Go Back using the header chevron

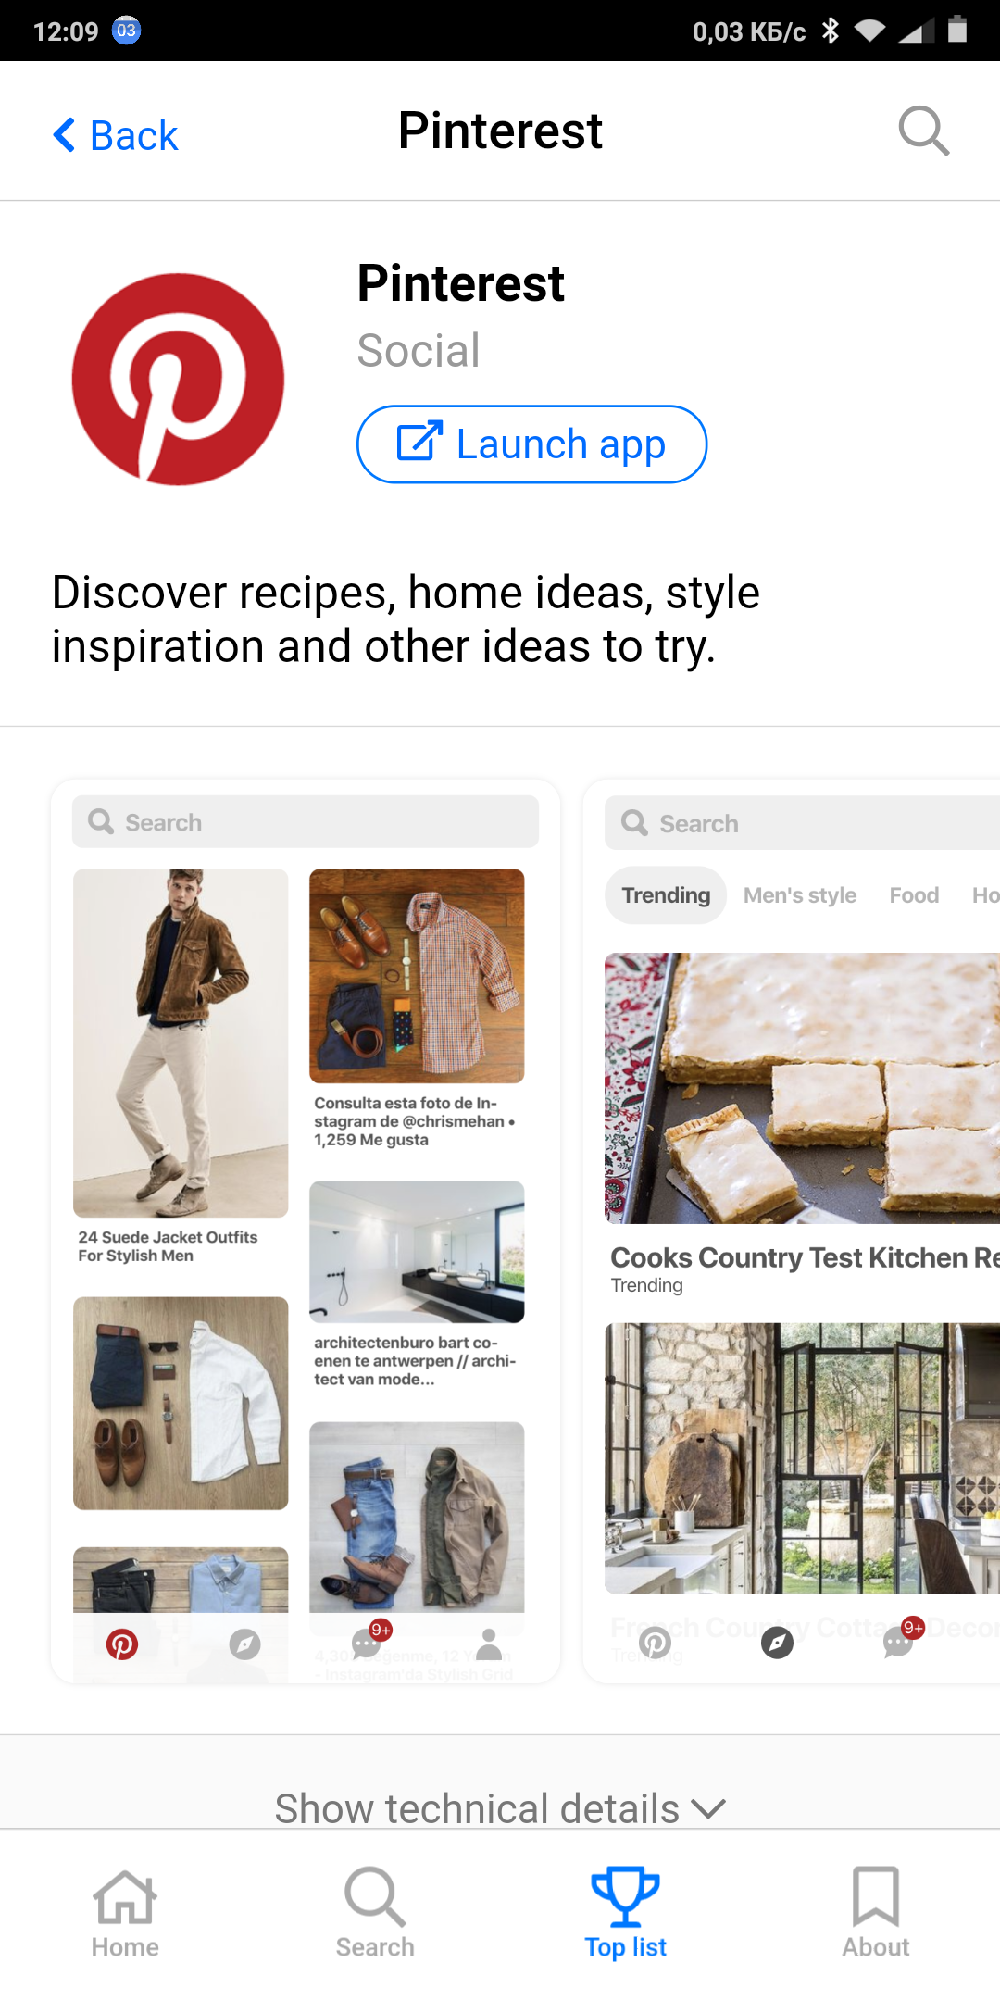115,135
